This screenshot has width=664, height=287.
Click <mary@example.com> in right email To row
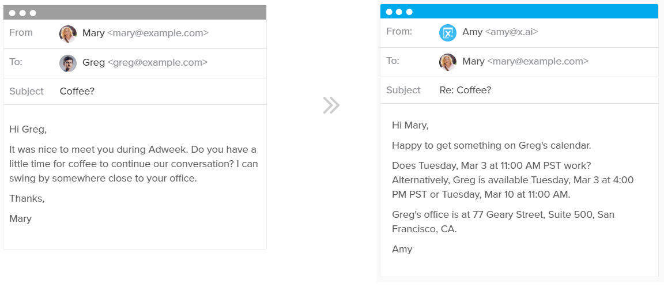coord(538,62)
